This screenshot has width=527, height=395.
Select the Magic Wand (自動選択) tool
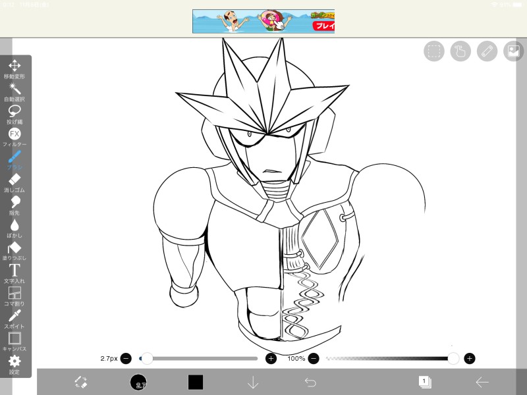(x=14, y=92)
